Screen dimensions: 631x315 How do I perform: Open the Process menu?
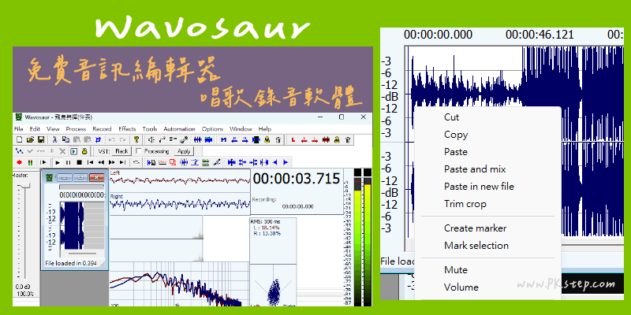click(x=76, y=129)
